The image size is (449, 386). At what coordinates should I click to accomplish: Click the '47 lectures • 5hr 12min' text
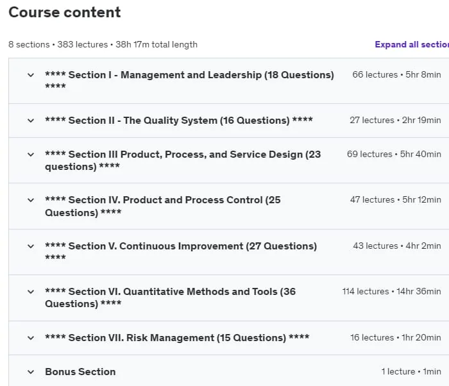pyautogui.click(x=396, y=200)
